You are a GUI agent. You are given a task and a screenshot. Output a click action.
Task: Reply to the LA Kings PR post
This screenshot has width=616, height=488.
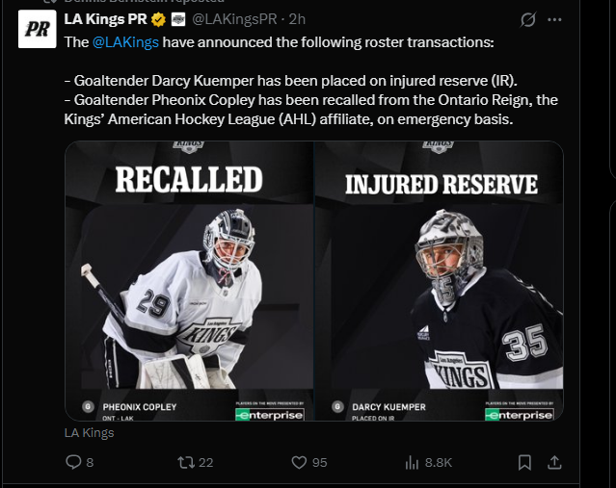coord(73,462)
